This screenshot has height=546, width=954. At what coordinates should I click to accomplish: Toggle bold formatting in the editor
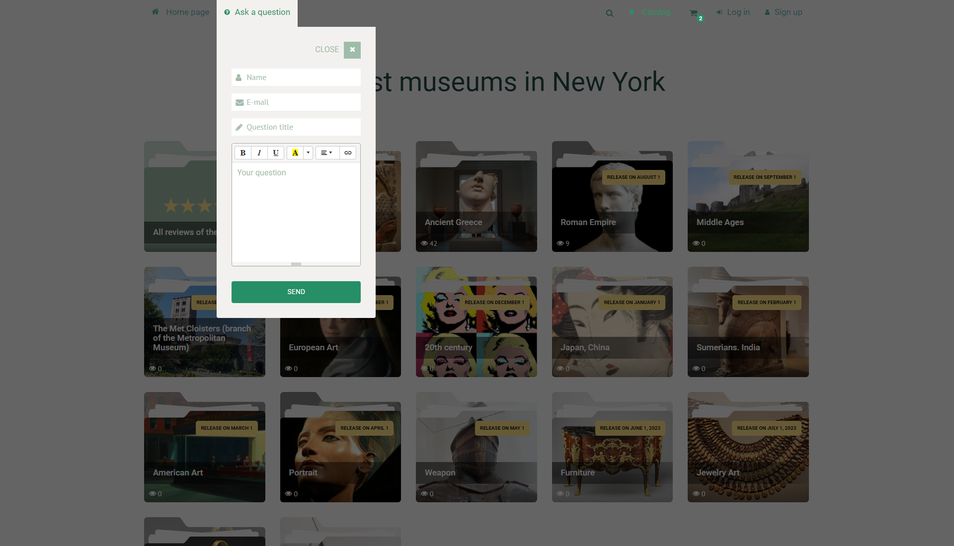point(243,153)
